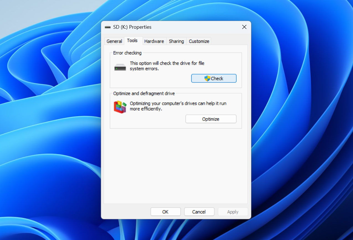Click the 'This option will check the drive' text
The image size is (353, 240).
[167, 66]
